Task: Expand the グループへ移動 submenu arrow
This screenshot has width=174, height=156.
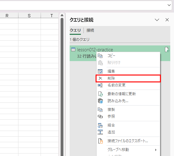Action: (156, 150)
